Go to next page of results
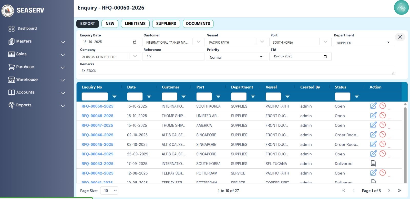Screen dimensions: 410x199 (x=389, y=191)
